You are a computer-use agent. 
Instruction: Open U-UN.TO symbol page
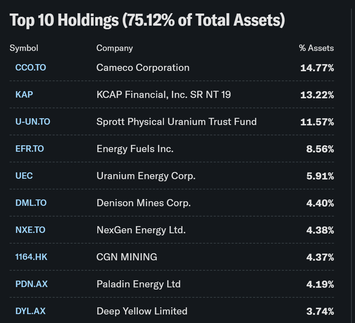click(x=33, y=122)
